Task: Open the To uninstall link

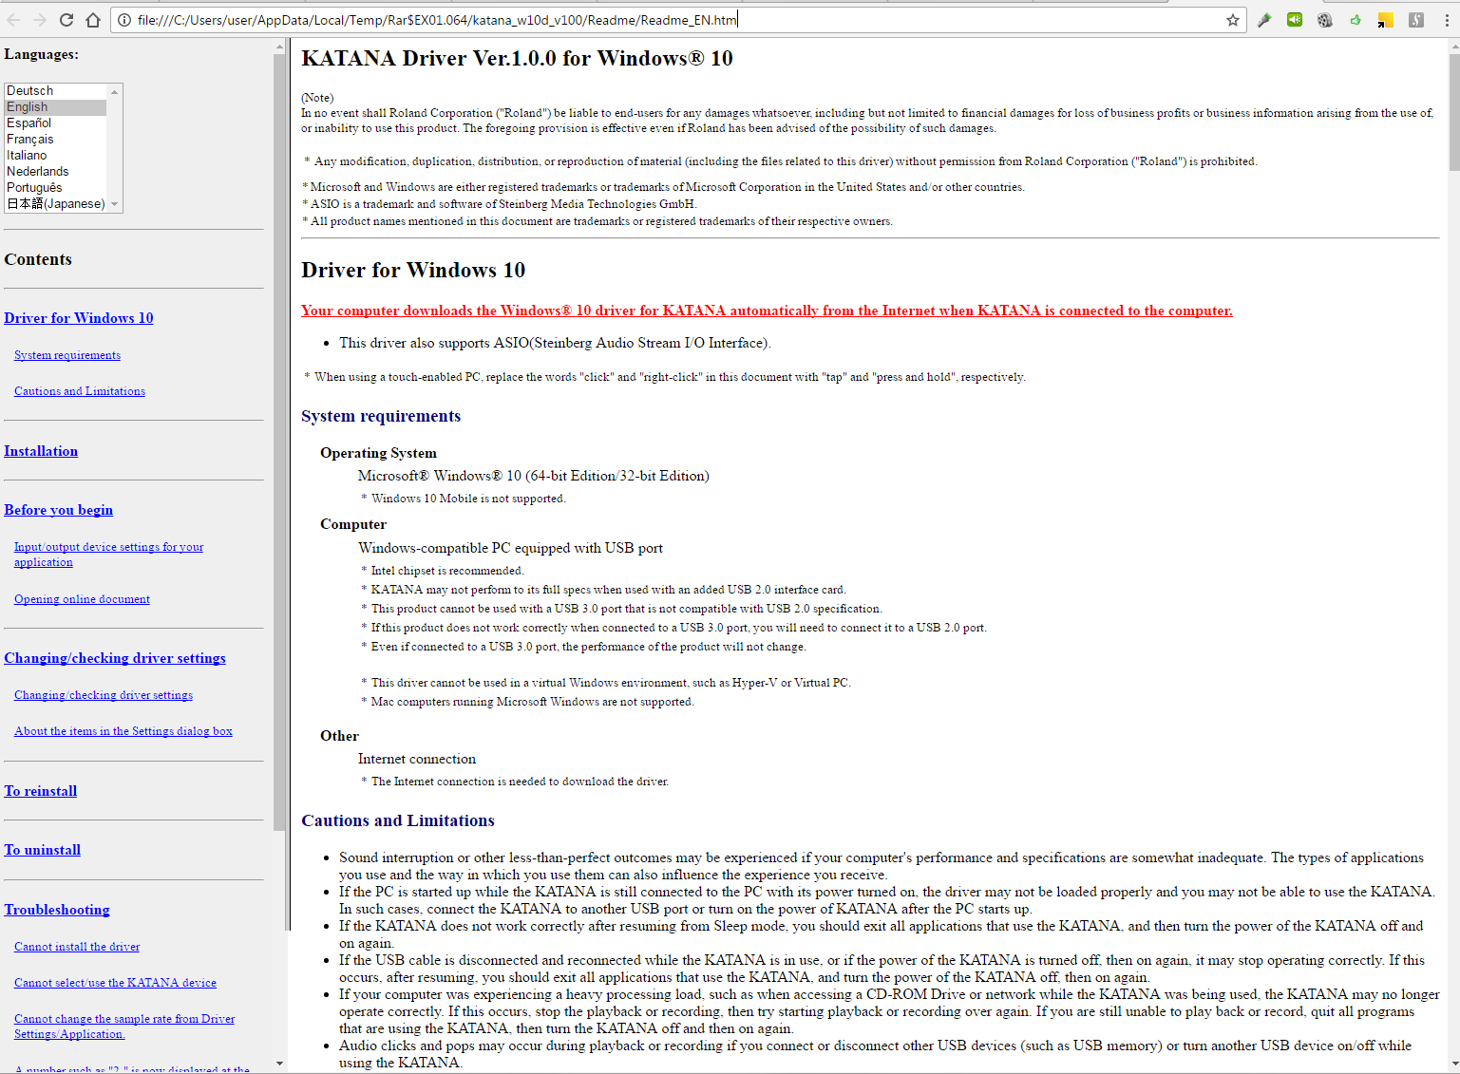Action: [x=42, y=850]
